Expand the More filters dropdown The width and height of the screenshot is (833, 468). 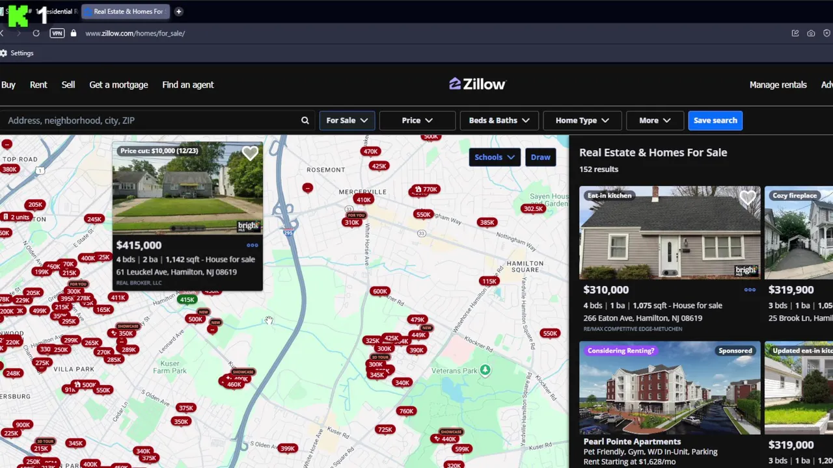click(654, 120)
